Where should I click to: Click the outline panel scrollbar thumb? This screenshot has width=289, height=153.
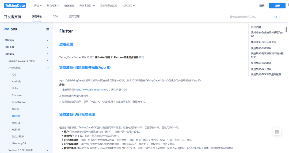click(286, 30)
